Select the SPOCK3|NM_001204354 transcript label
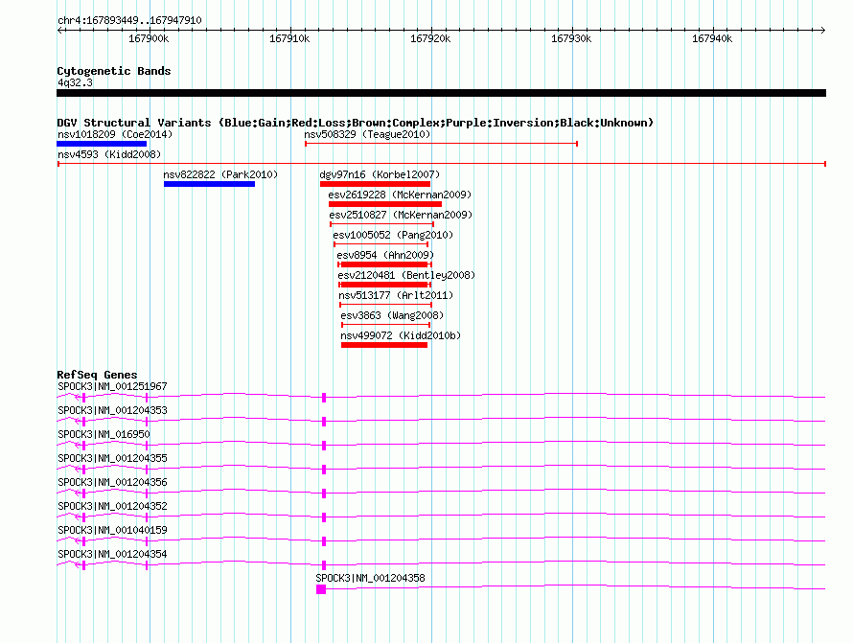Image resolution: width=853 pixels, height=643 pixels. coord(112,554)
